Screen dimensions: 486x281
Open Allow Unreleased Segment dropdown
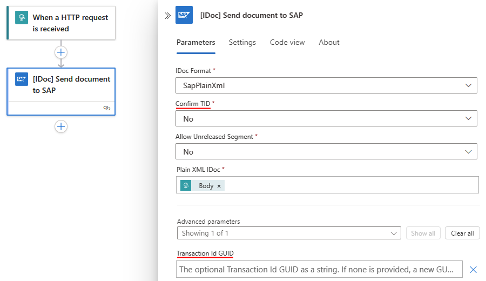pos(326,152)
